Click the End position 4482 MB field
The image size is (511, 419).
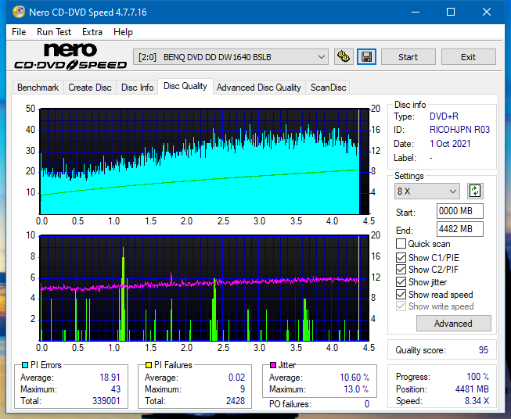coord(459,229)
